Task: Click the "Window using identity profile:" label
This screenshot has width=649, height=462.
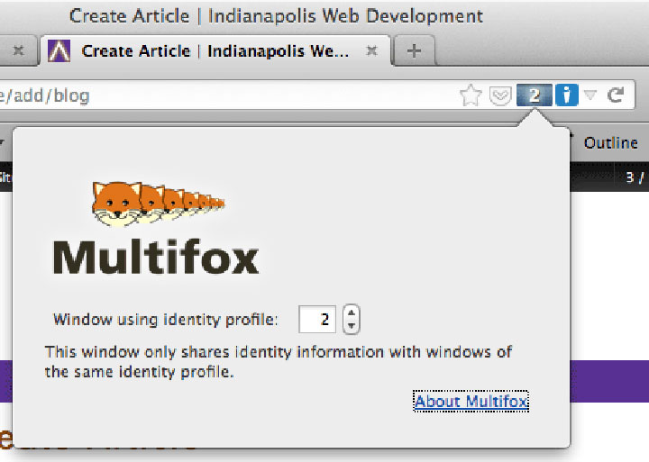Action: [166, 320]
